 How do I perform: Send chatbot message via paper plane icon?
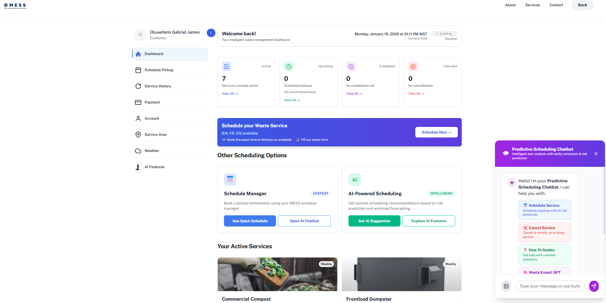(594, 286)
